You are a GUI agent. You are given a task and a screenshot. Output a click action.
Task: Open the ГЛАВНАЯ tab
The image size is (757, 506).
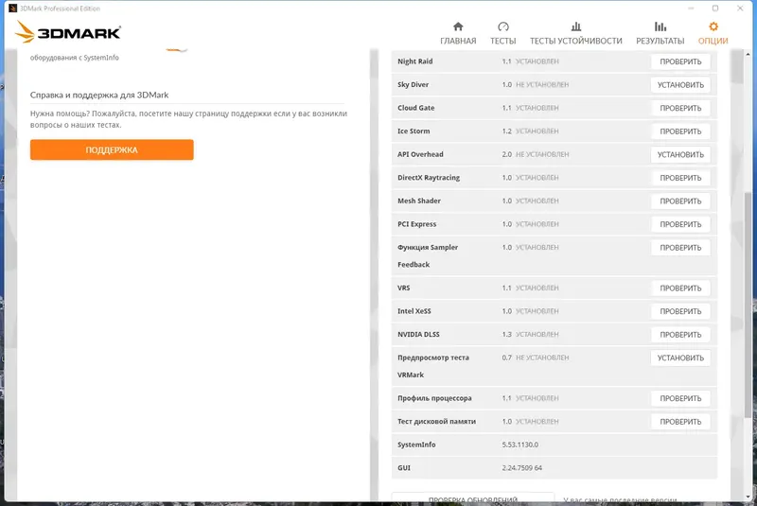[x=458, y=41]
